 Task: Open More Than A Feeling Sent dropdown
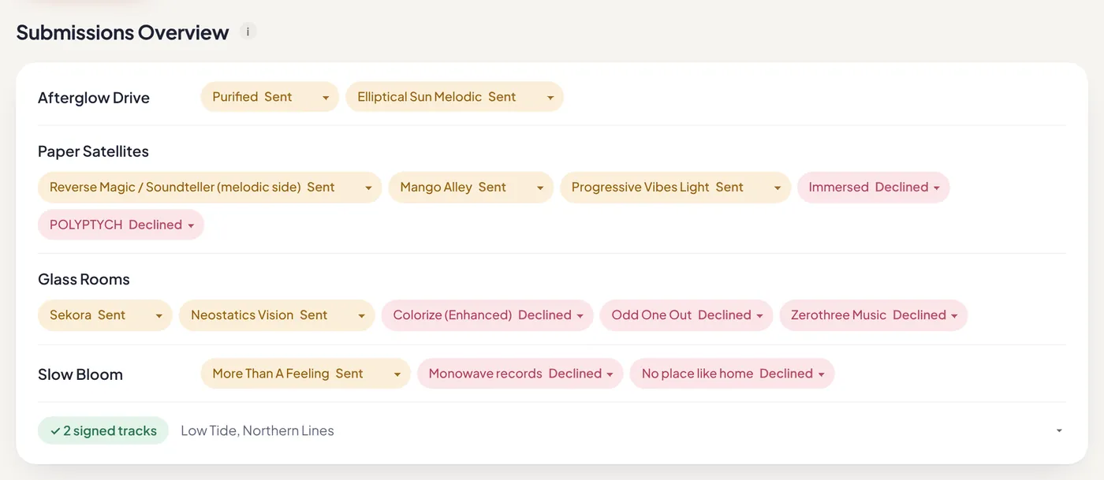(x=305, y=374)
